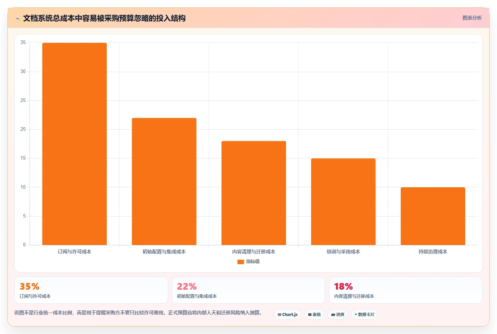Click the 进度 tag
Screen dimensions: 497x334
pyautogui.click(x=338, y=314)
